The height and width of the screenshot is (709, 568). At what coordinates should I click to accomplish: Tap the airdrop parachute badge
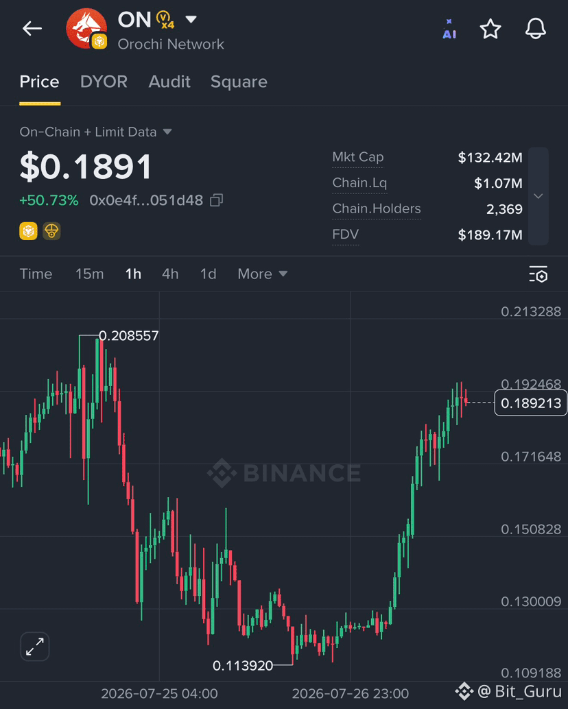[x=51, y=231]
